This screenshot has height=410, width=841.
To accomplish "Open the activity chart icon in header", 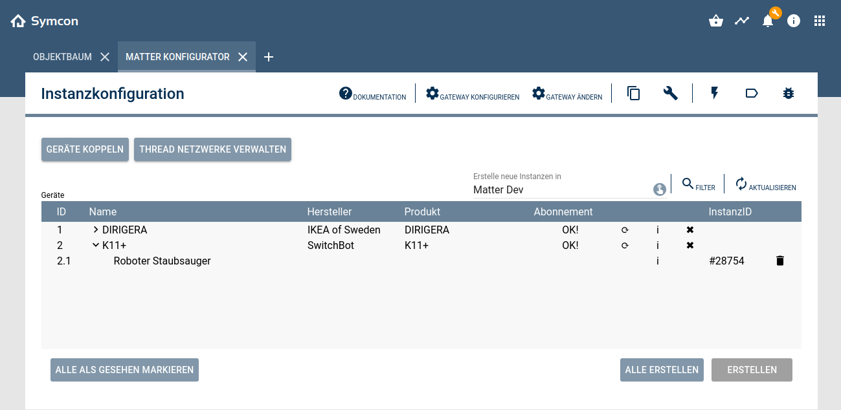I will (742, 21).
